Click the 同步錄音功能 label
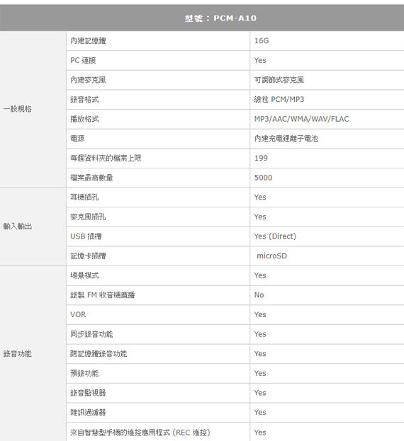Screen dimensions: 404x441 [91, 334]
